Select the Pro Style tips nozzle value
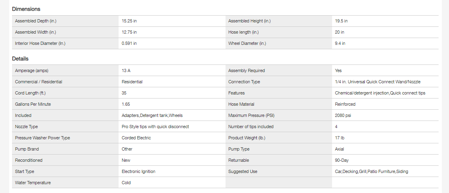 (155, 127)
